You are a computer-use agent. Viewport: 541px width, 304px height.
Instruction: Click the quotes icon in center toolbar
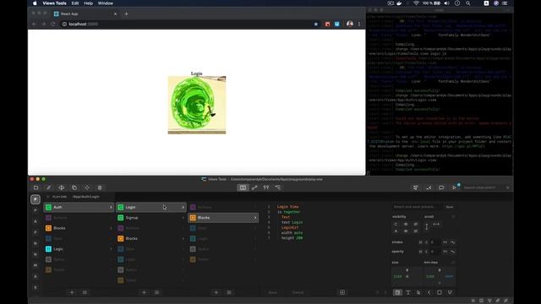pos(266,187)
